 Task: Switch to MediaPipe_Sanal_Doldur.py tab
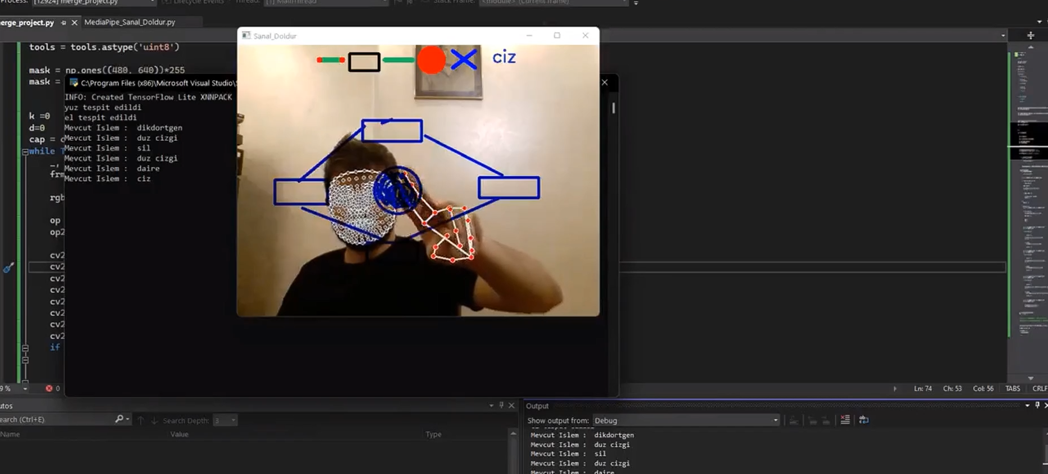[130, 22]
